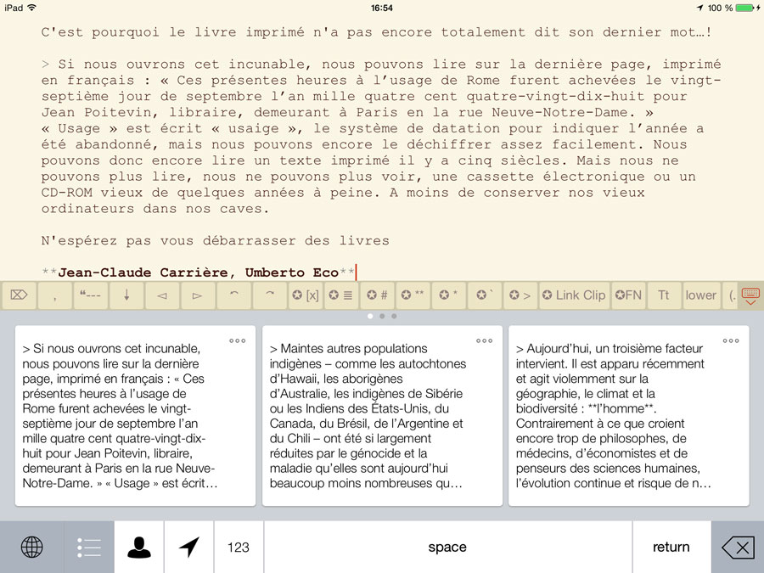Open options on the 'Maintes autres populations' card

[485, 340]
